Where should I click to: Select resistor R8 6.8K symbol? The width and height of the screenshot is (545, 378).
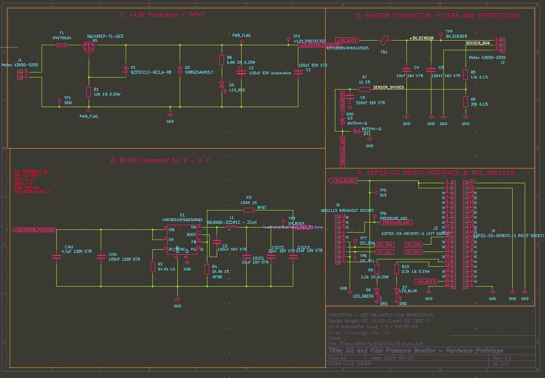tap(222, 60)
